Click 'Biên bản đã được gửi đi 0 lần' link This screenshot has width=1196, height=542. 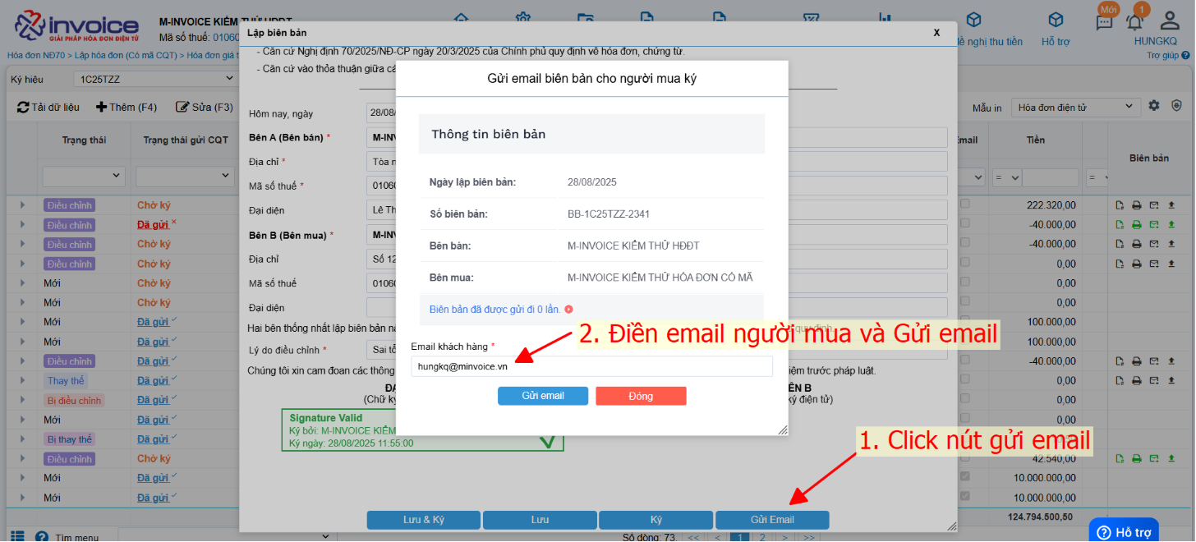coord(494,310)
